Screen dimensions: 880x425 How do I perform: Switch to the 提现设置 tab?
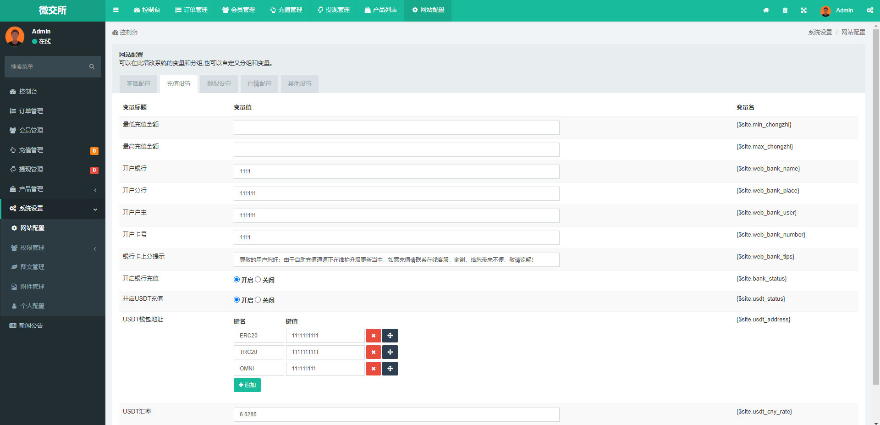tap(219, 84)
